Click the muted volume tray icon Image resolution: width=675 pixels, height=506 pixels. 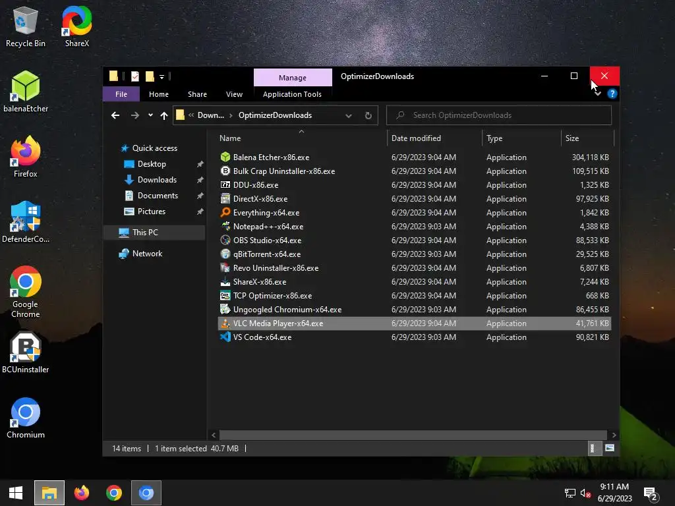[585, 493]
